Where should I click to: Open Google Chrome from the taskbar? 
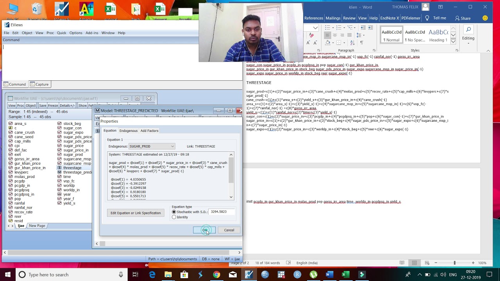[216, 274]
